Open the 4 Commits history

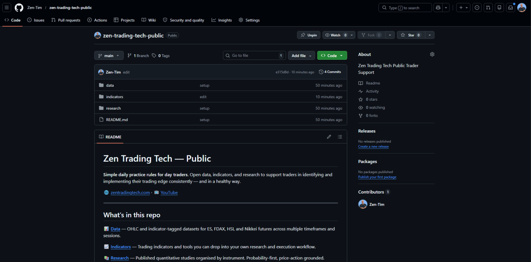tap(330, 72)
